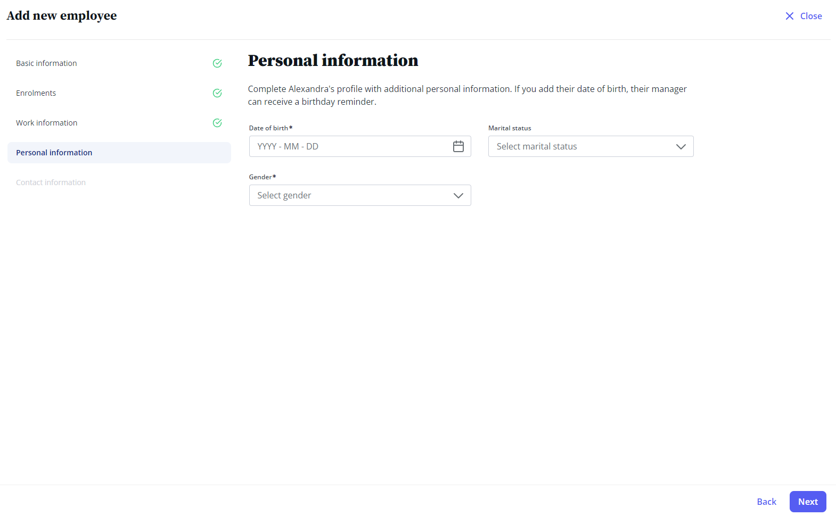Go back using the Back link

click(x=766, y=502)
